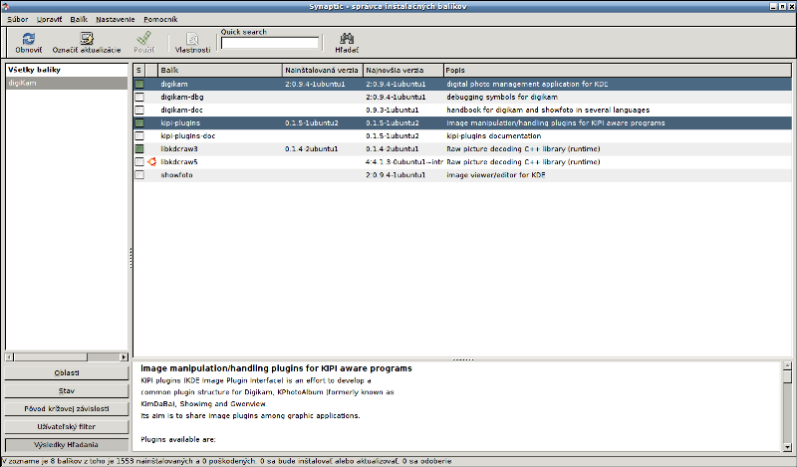Toggle status checkbox for kipi-plugins
This screenshot has height=467, width=797.
coord(139,123)
